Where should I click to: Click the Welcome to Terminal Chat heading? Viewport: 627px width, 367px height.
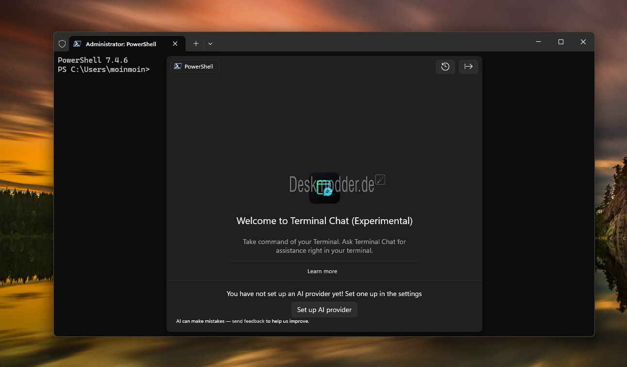[x=324, y=221]
